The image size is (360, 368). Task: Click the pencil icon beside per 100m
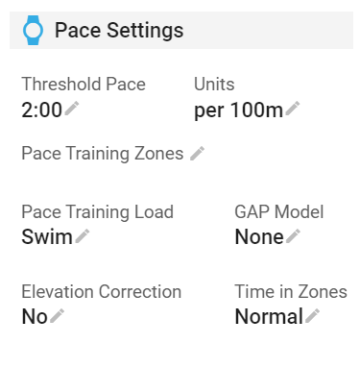point(293,109)
